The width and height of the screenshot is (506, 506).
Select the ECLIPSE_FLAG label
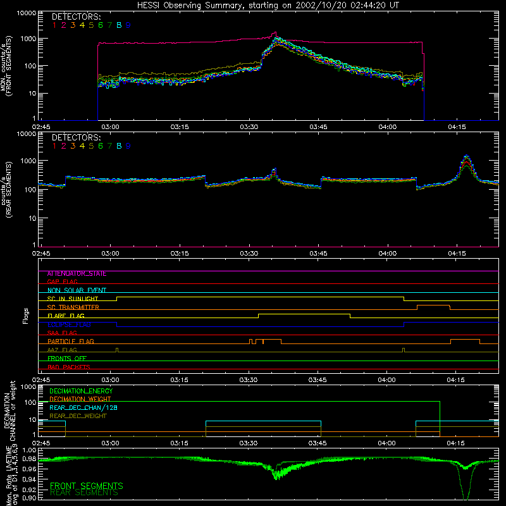pyautogui.click(x=69, y=324)
